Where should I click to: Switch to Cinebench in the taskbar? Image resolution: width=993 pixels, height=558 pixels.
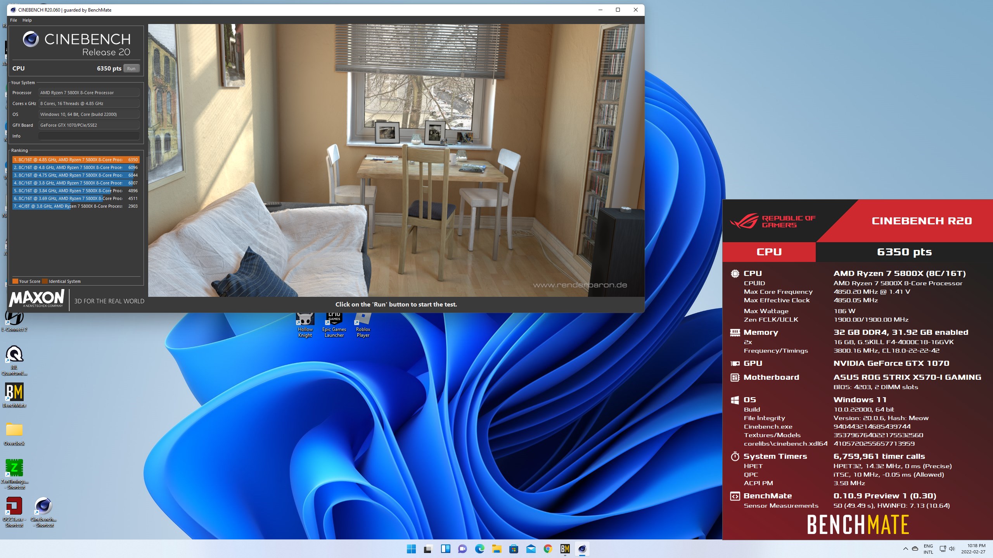point(582,549)
